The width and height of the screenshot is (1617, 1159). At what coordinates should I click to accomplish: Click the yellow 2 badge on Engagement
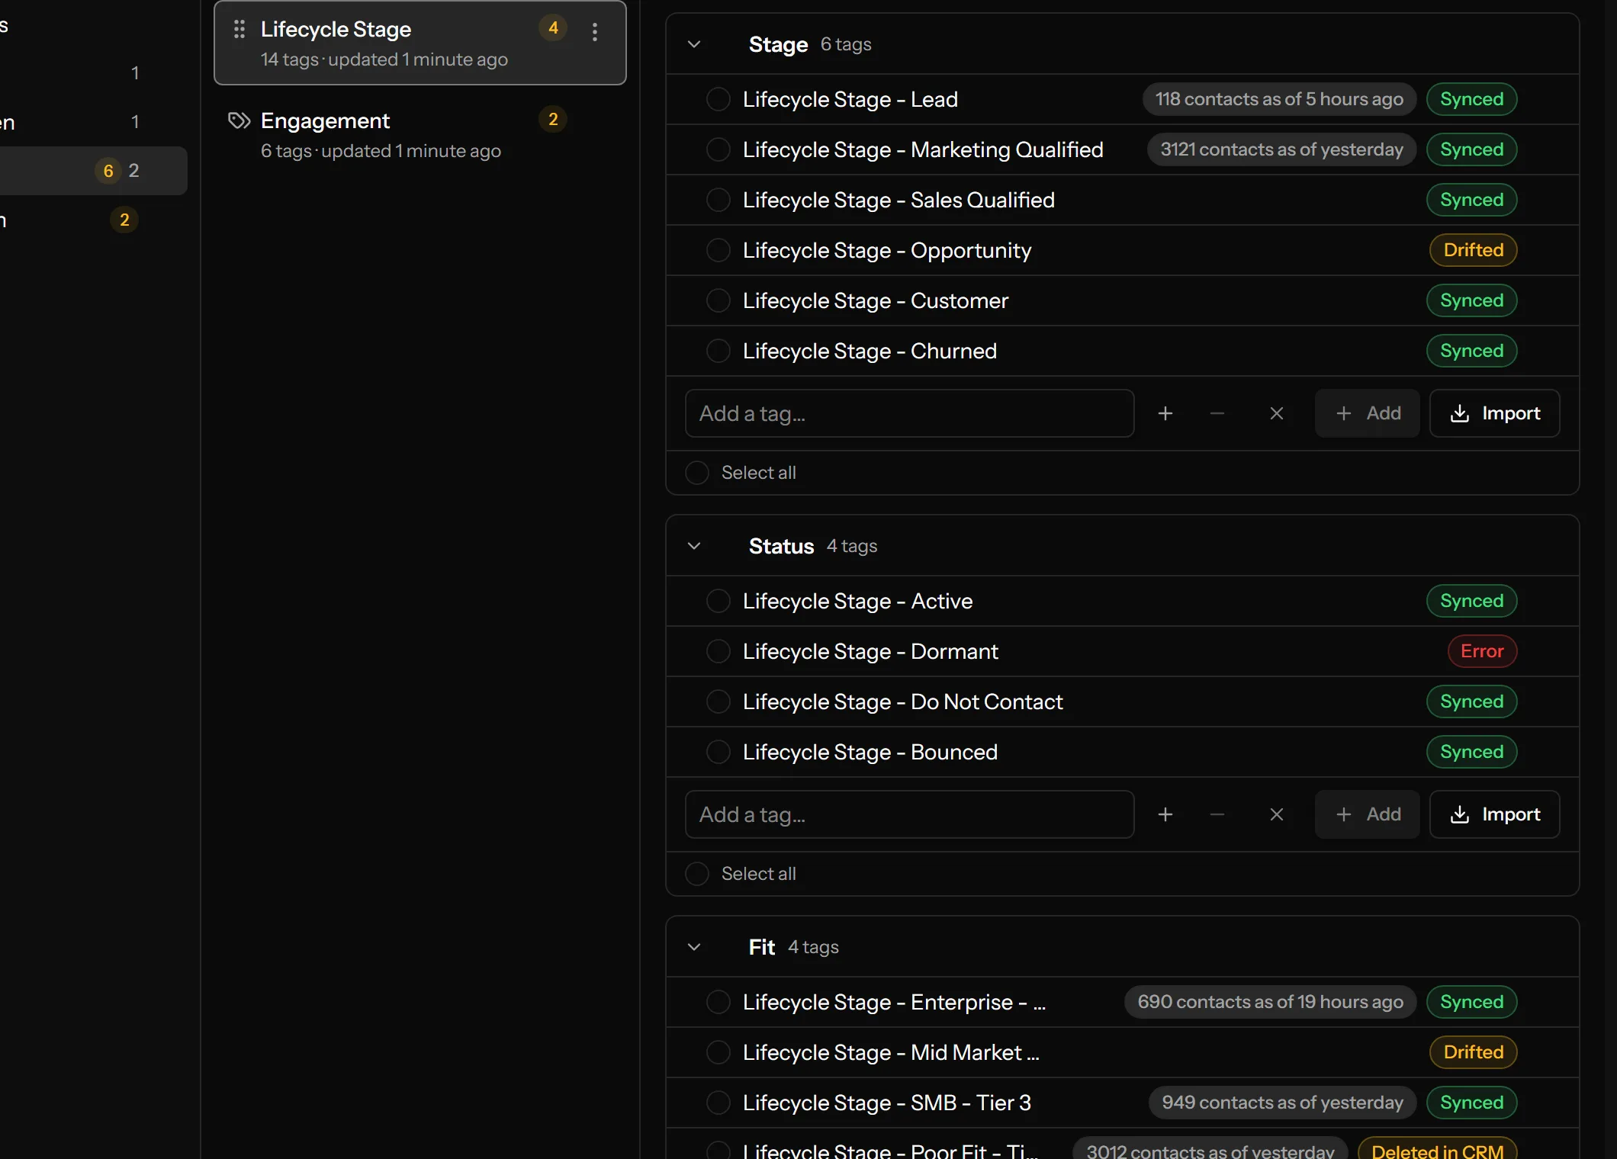point(553,120)
